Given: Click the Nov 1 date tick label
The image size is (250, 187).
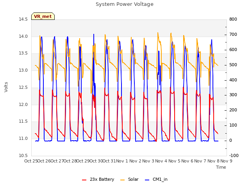Looking at the screenshot, I should 122,161.
